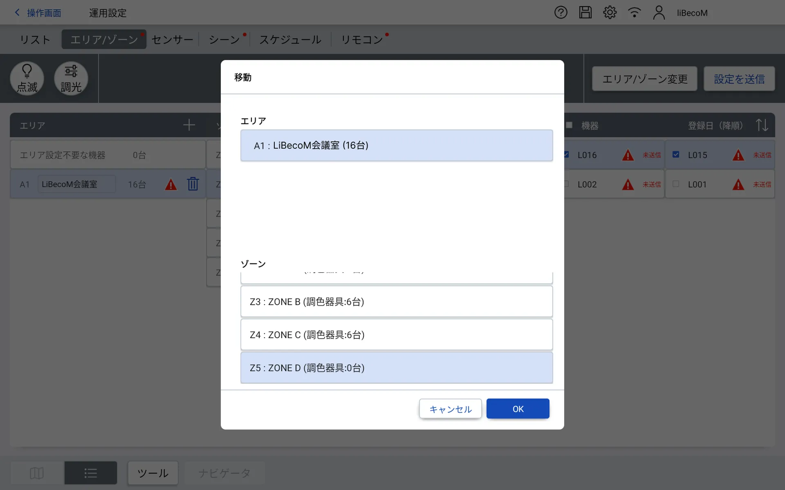
Task: Open the スケジュール tab
Action: [290, 40]
